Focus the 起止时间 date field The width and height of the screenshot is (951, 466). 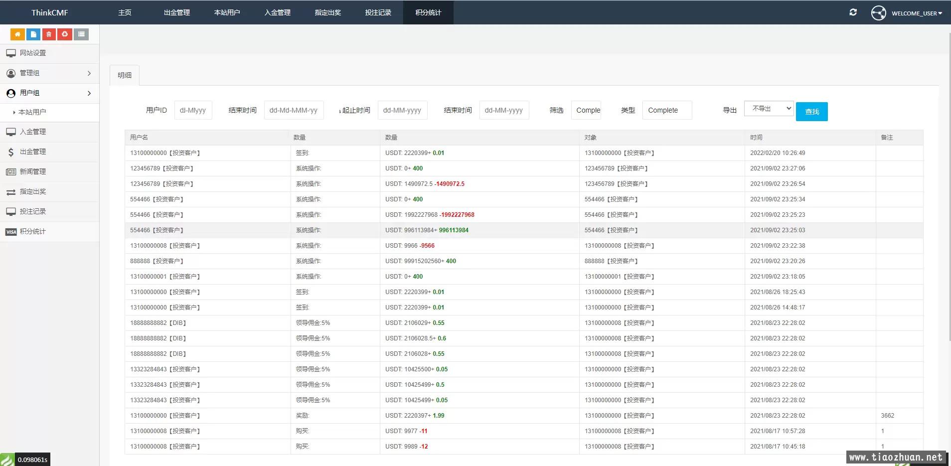403,110
